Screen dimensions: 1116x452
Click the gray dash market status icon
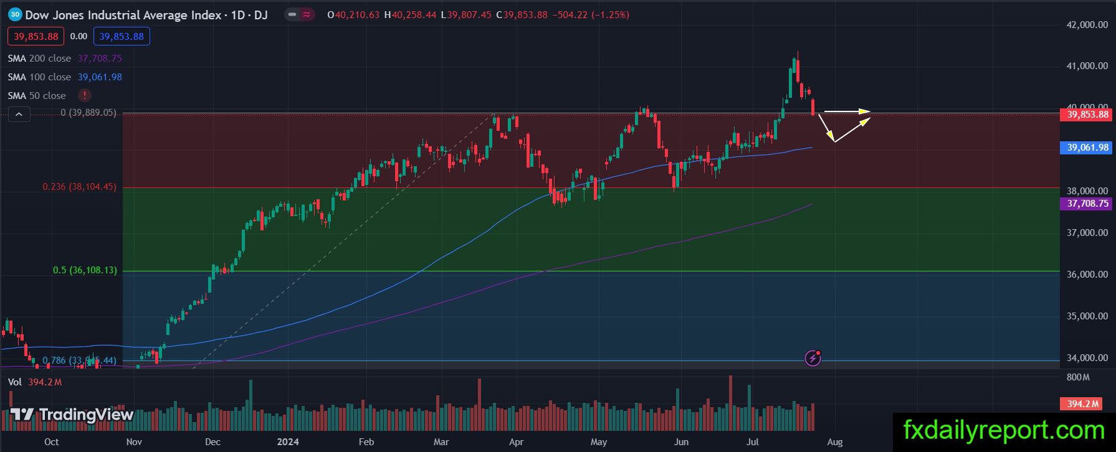click(x=292, y=14)
